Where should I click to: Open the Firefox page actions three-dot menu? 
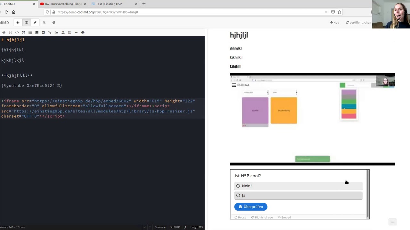[326, 12]
